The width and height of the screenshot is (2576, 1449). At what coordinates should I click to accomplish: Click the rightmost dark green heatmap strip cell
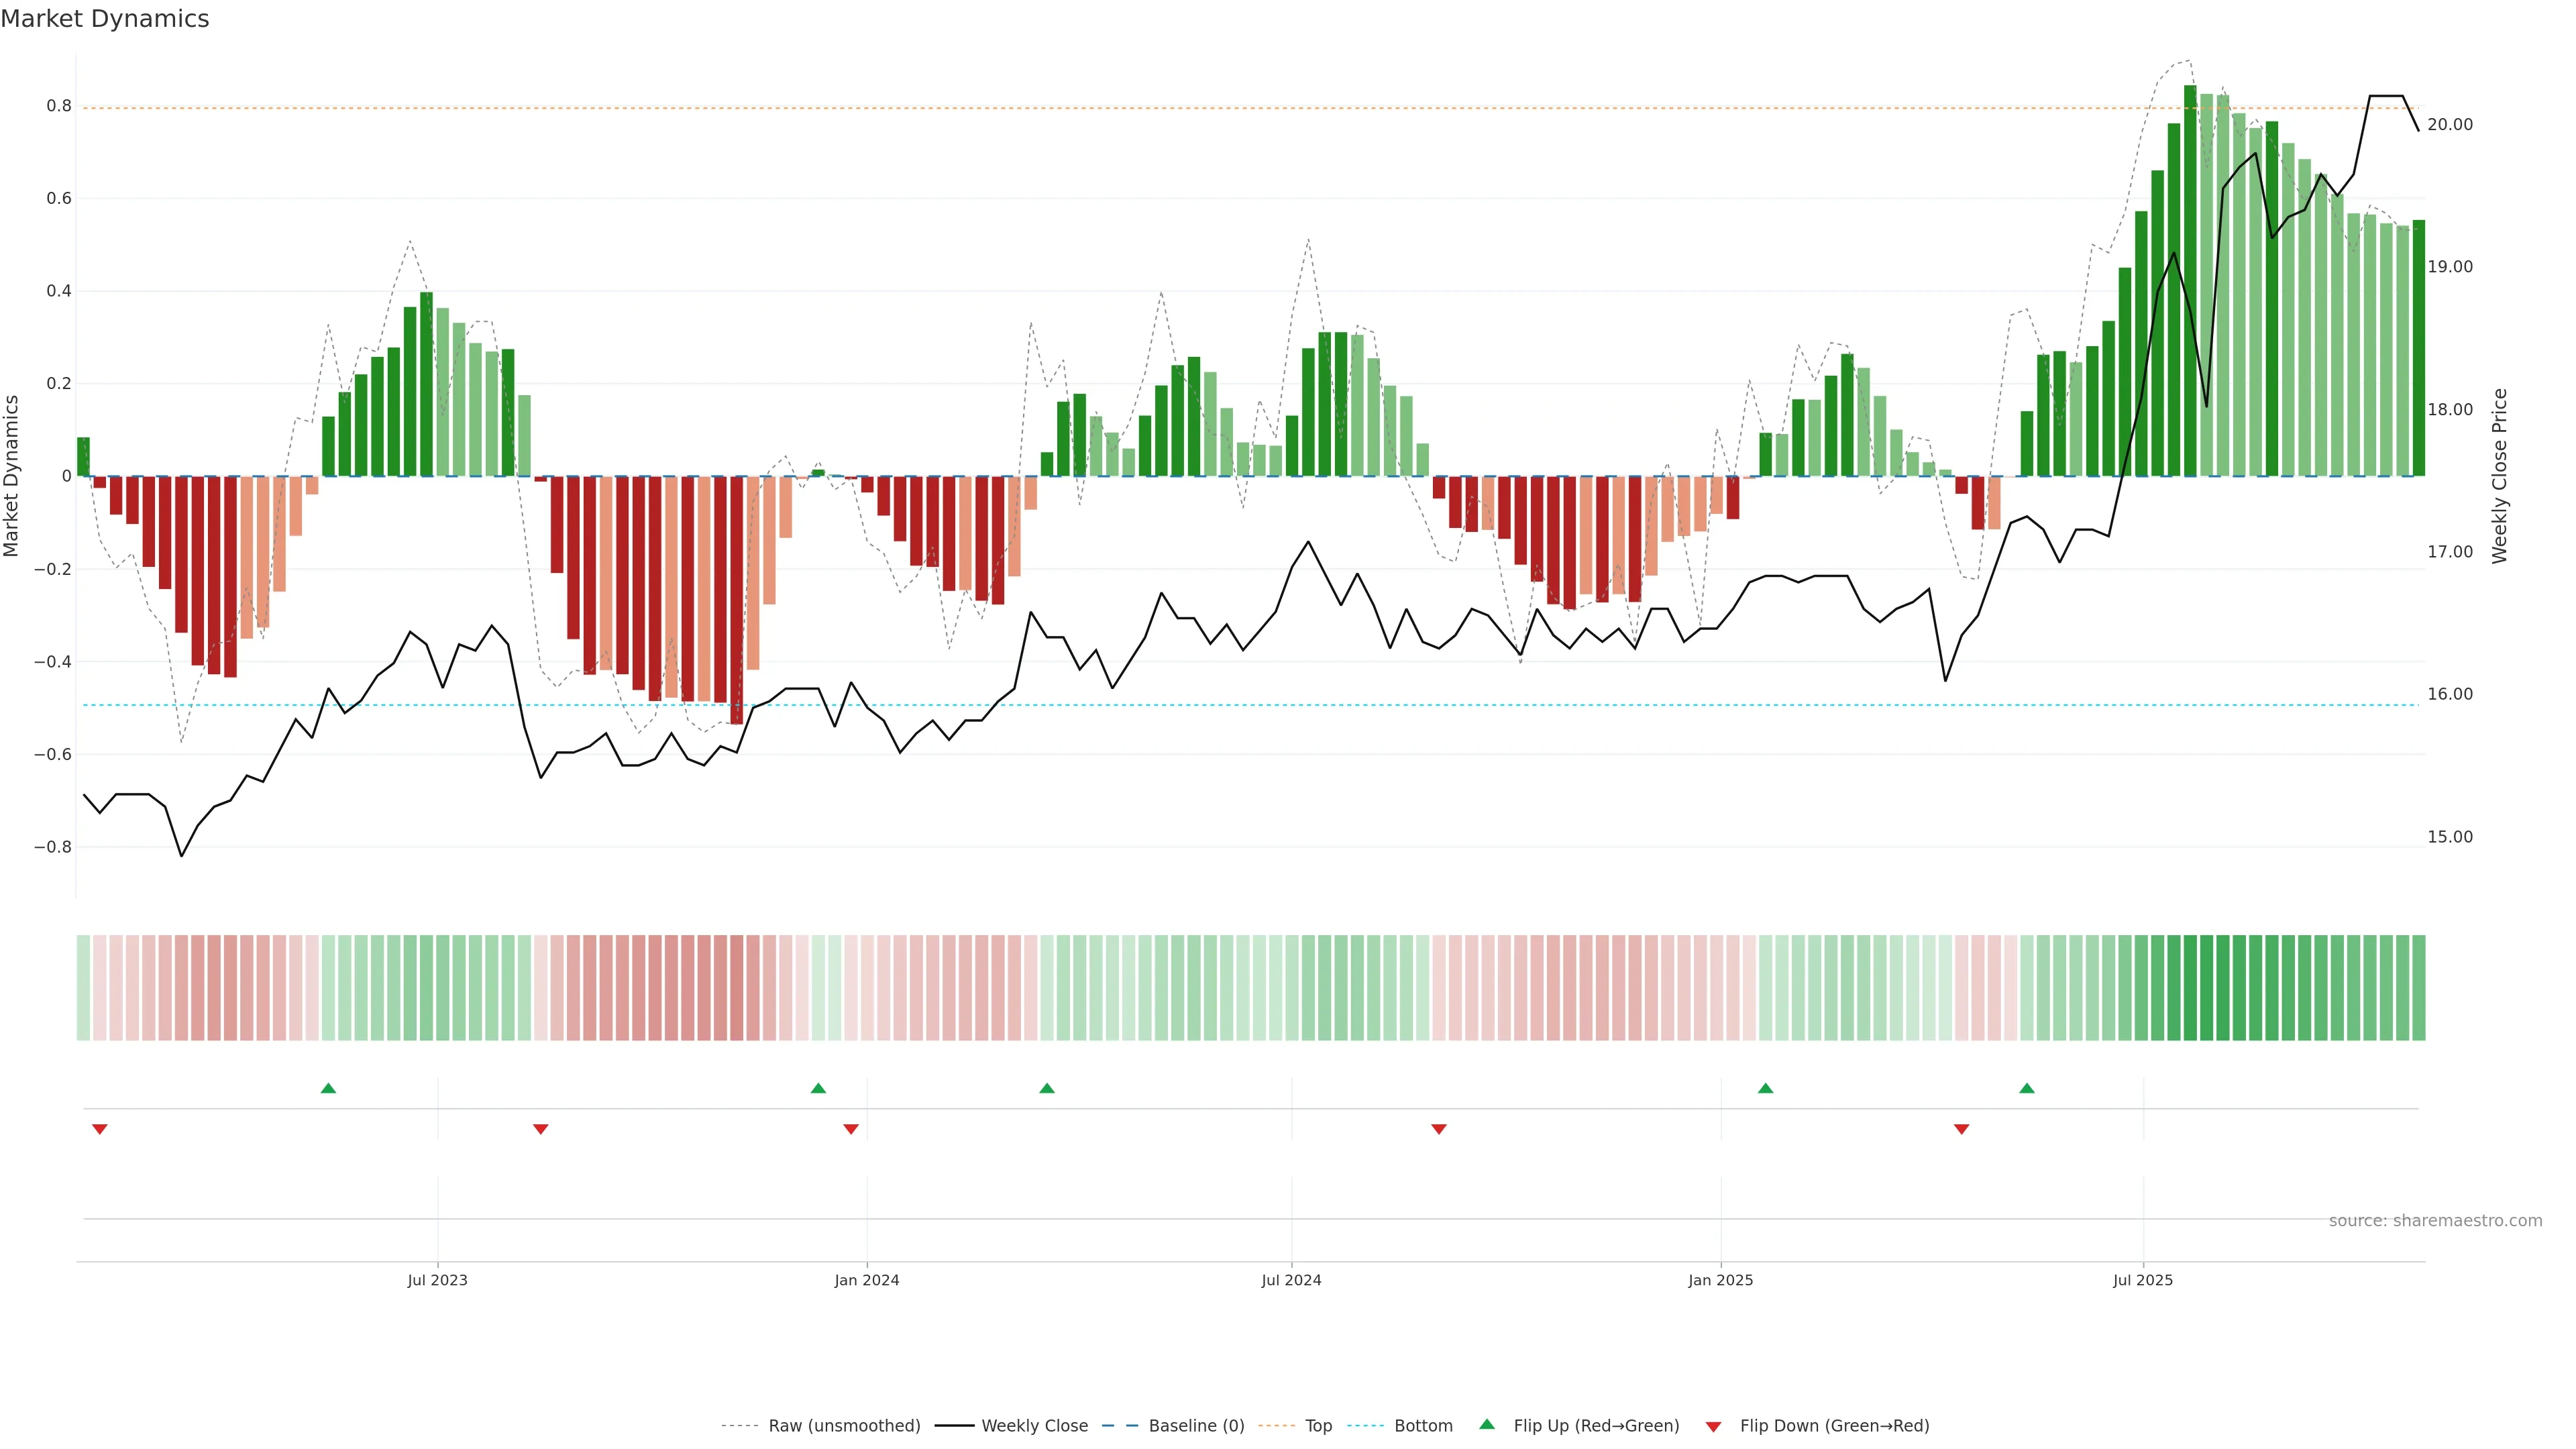click(2418, 987)
